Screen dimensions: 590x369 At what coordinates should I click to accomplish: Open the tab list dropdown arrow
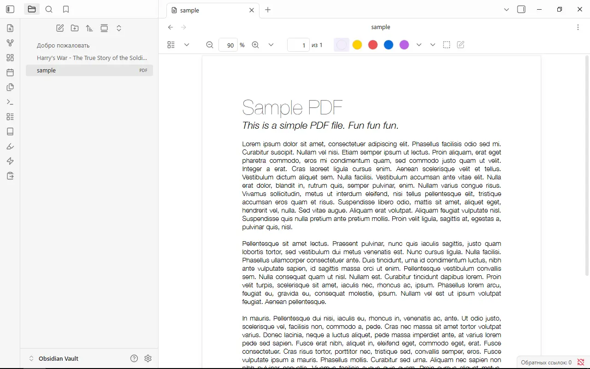click(x=507, y=10)
